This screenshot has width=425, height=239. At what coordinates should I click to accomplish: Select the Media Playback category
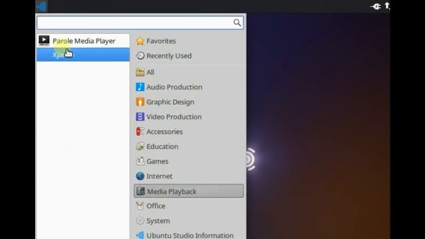point(189,191)
